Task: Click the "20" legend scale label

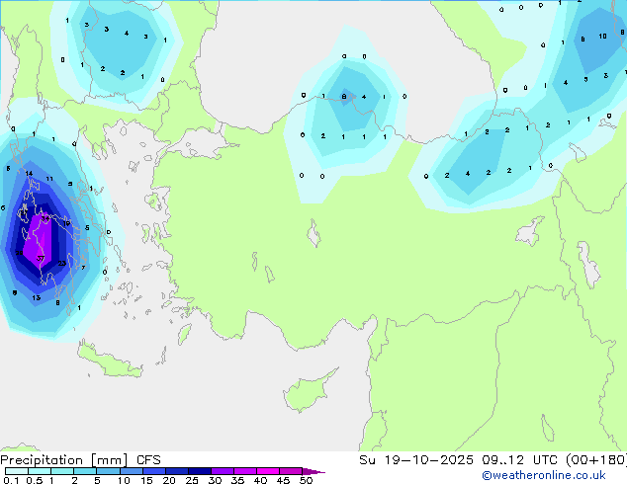Action: (x=169, y=480)
